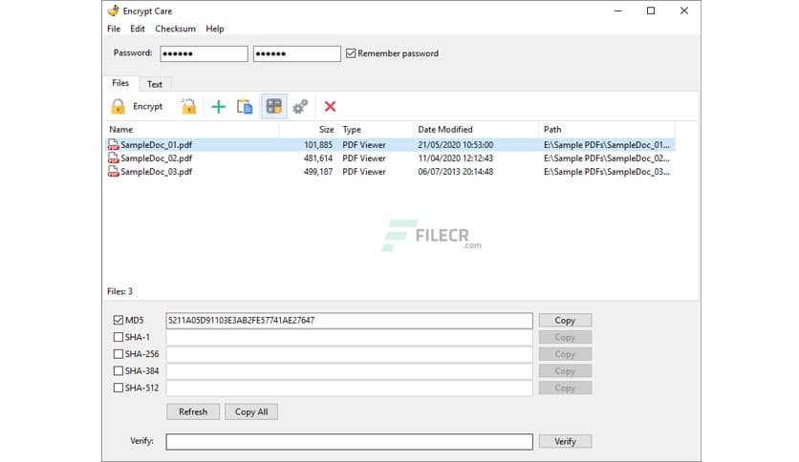Click the date 21/05/2020 10:53:00
Viewport: 799px width, 462px height.
coord(456,145)
